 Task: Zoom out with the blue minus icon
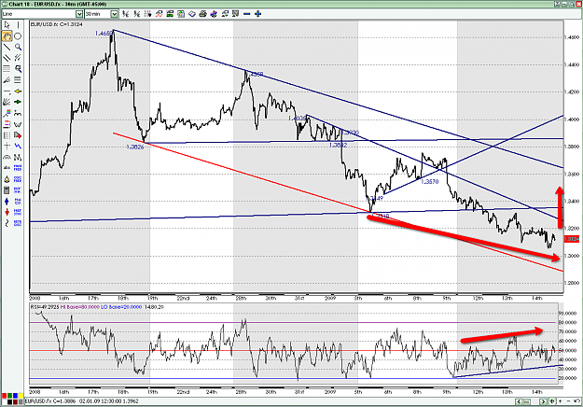[x=247, y=14]
